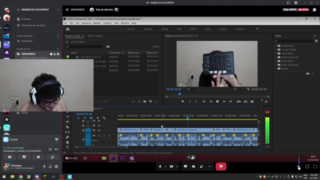Image resolution: width=320 pixels, height=180 pixels.
Task: Open user settings gear in user panel
Action: click(x=56, y=166)
